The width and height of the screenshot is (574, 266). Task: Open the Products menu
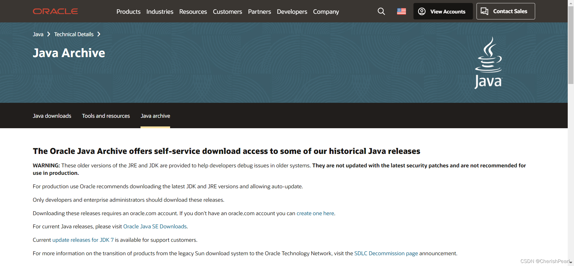[129, 12]
